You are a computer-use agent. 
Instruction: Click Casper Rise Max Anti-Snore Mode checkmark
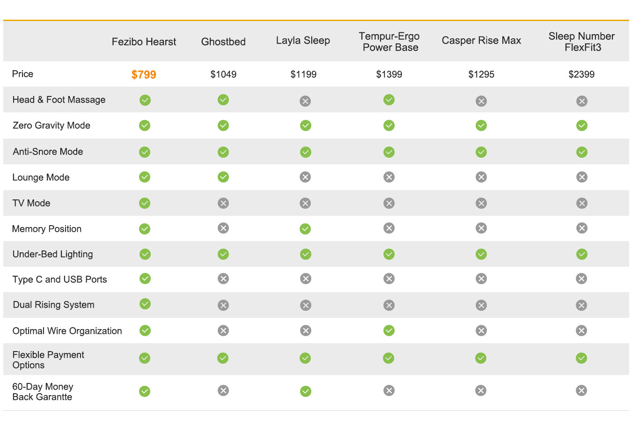point(481,152)
